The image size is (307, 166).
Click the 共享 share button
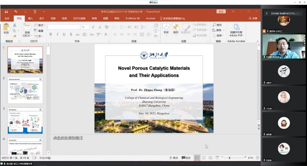(x=253, y=18)
